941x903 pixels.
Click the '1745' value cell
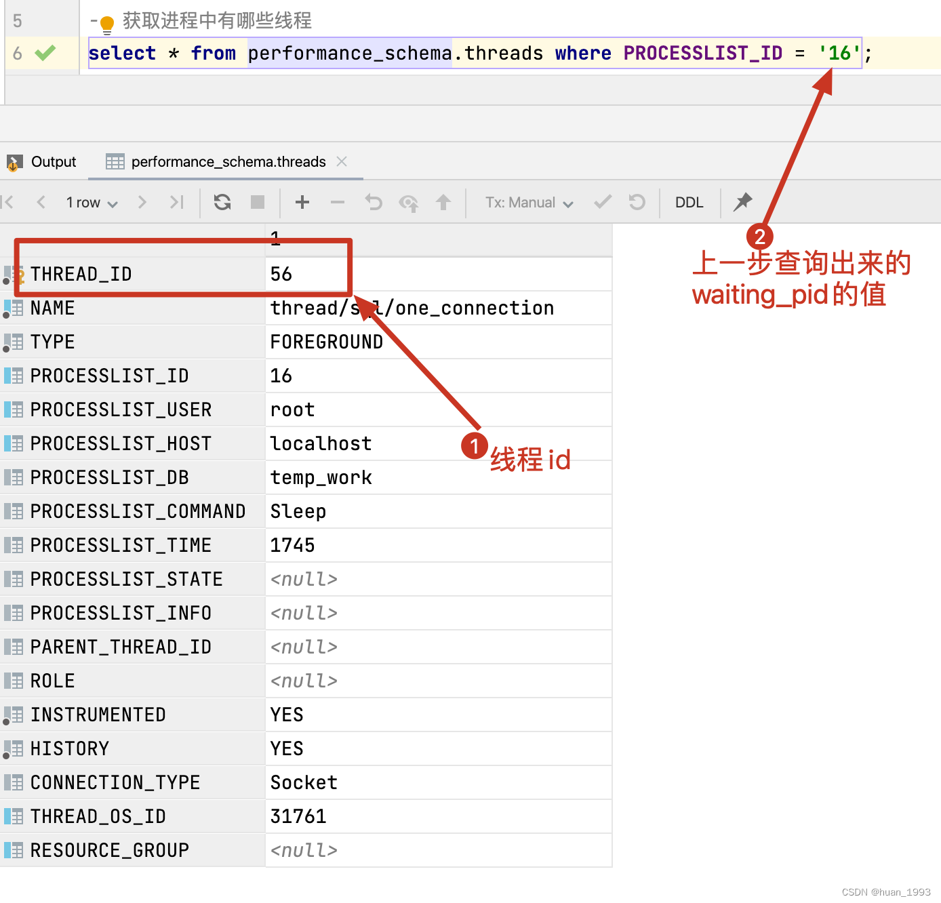439,545
